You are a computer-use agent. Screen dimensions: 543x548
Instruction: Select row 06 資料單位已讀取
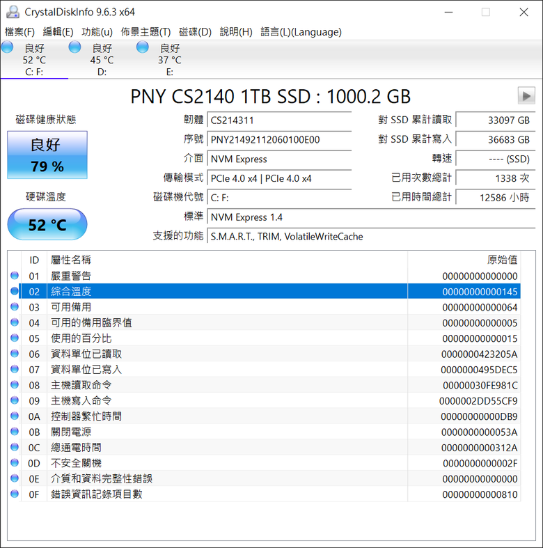pos(264,354)
